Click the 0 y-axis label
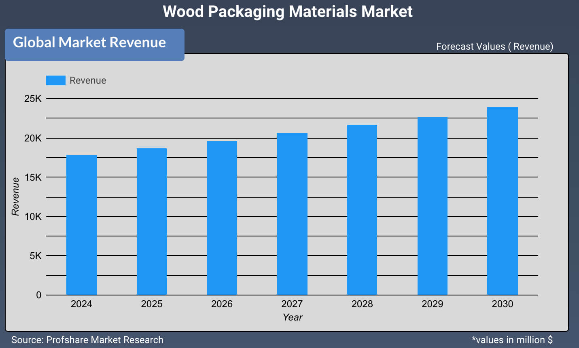Viewport: 579px width, 348px height. (x=39, y=295)
